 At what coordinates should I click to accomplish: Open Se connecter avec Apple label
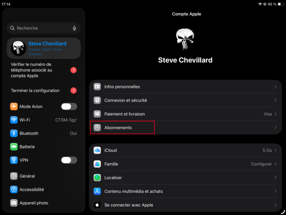coord(129,205)
